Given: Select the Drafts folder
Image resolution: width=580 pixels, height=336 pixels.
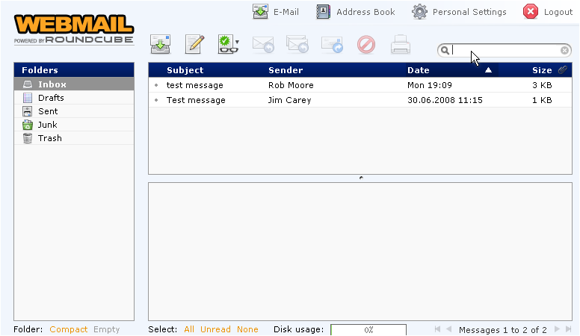Looking at the screenshot, I should [x=74, y=98].
